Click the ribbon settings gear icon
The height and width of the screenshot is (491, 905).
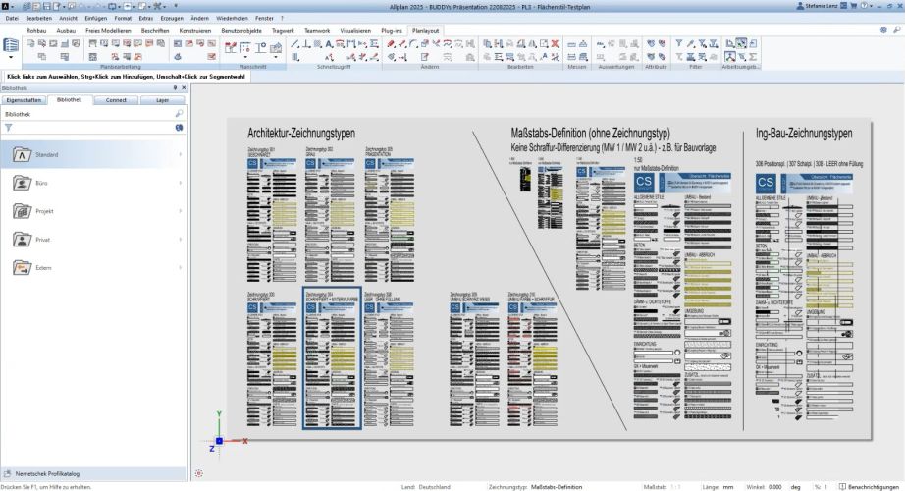[x=882, y=31]
